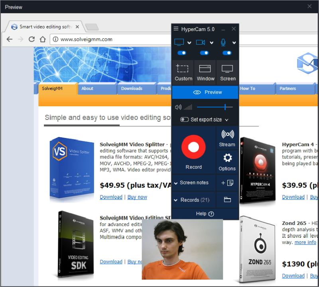Select the Smart video editing browser tab
The height and width of the screenshot is (287, 319).
[45, 27]
